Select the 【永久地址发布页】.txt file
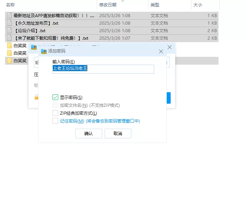Image resolution: width=246 pixels, height=203 pixels. (x=112, y=23)
